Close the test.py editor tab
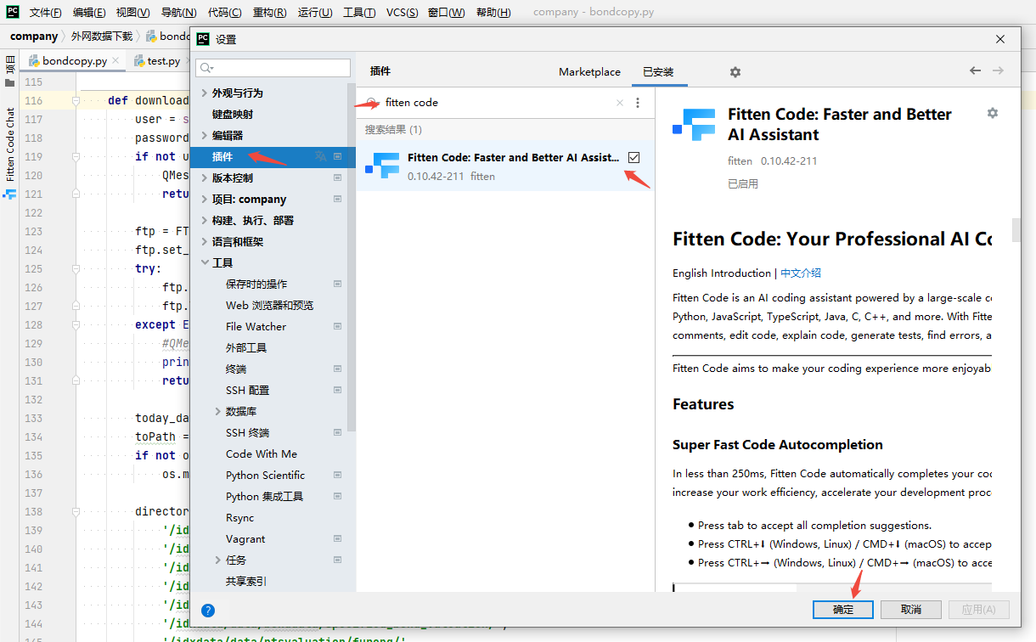Image resolution: width=1036 pixels, height=642 pixels. [x=189, y=61]
